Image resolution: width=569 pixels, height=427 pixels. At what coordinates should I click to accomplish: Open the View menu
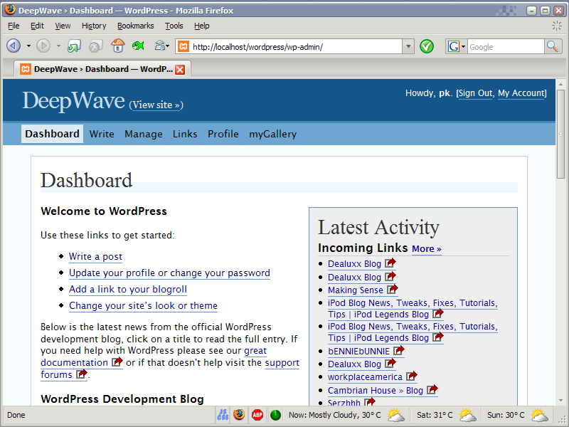click(x=63, y=26)
